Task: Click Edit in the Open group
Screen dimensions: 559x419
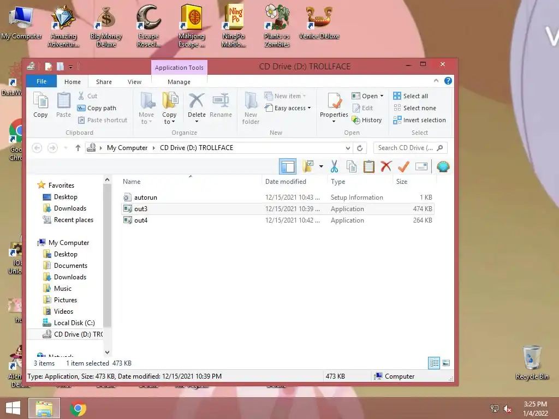Action: tap(362, 108)
